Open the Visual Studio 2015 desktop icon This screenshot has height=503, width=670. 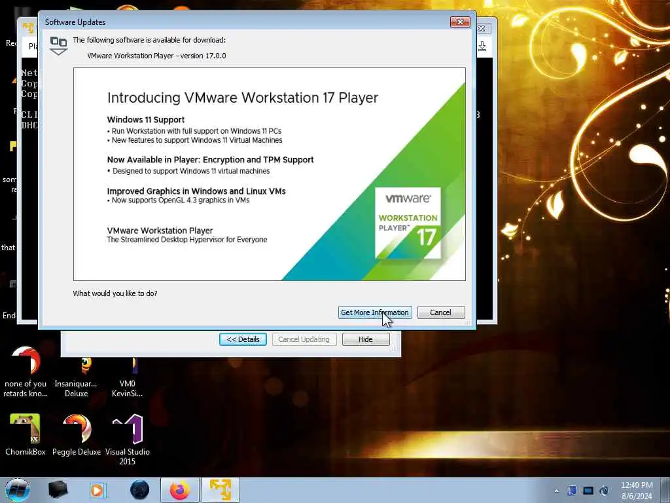[x=128, y=439]
